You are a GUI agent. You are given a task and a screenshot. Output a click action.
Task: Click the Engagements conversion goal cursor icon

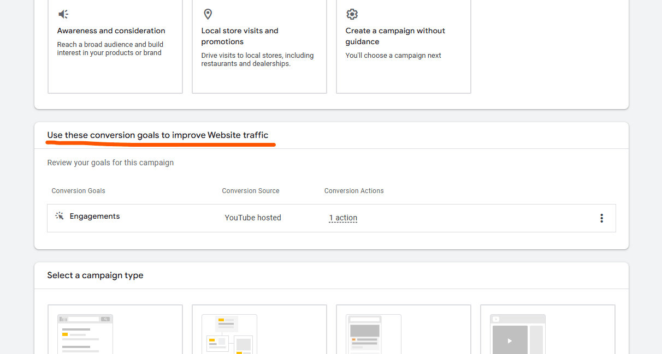[x=59, y=215]
